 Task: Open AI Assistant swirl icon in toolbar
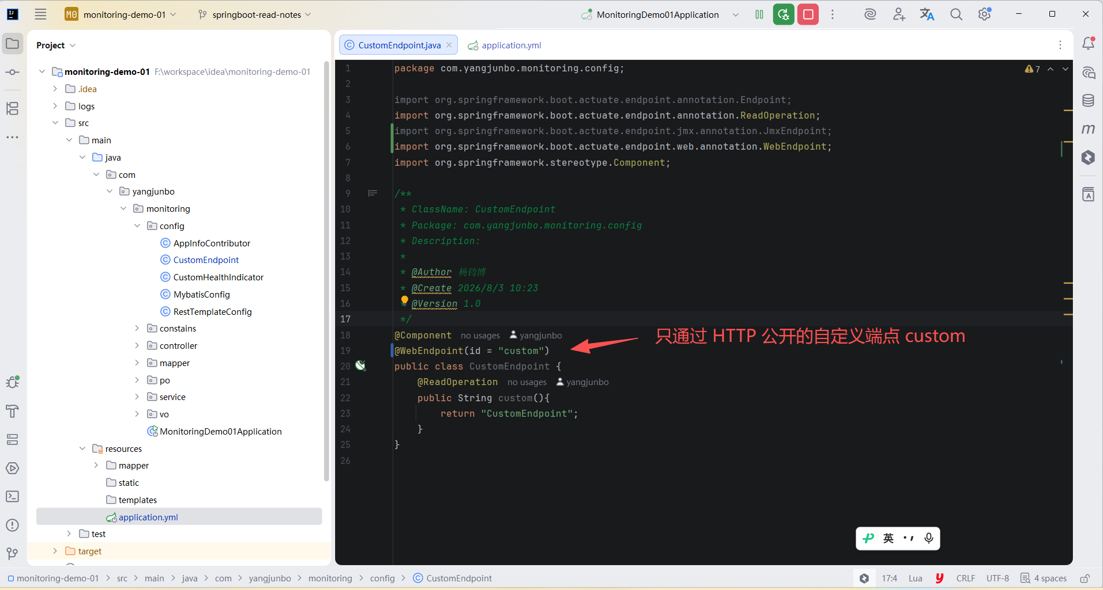(870, 14)
